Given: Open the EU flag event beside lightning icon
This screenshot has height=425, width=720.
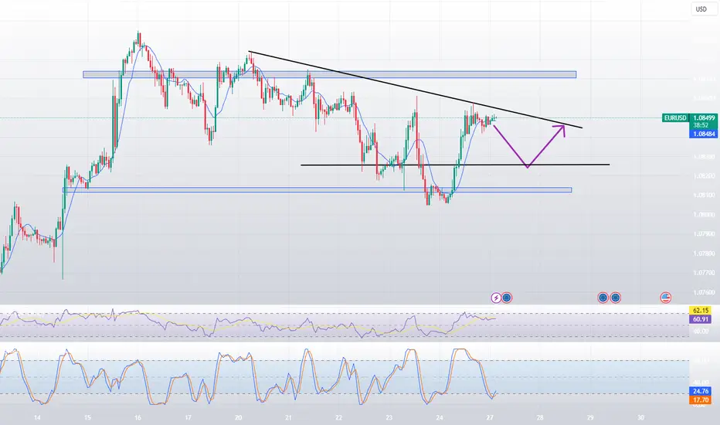Looking at the screenshot, I should tap(507, 297).
